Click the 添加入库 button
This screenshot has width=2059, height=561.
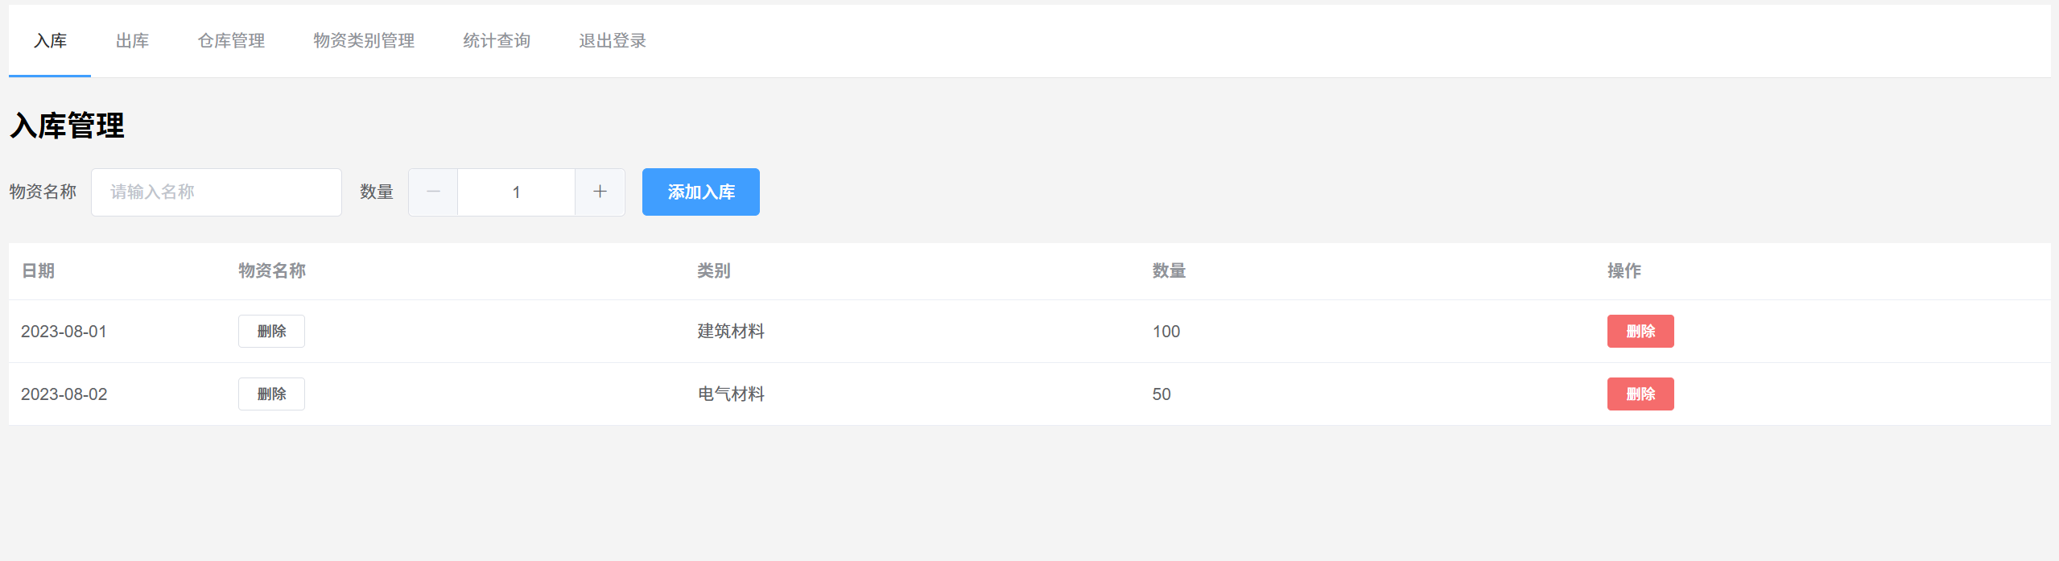coord(701,192)
